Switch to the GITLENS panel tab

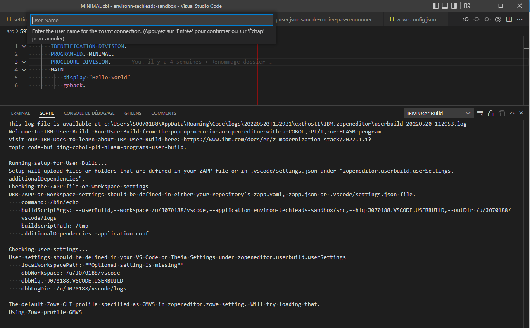[133, 113]
